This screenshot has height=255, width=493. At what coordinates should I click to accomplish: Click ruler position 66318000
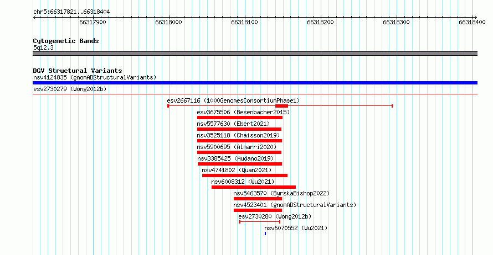tap(168, 22)
